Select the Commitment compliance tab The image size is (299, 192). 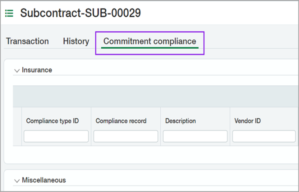point(149,41)
